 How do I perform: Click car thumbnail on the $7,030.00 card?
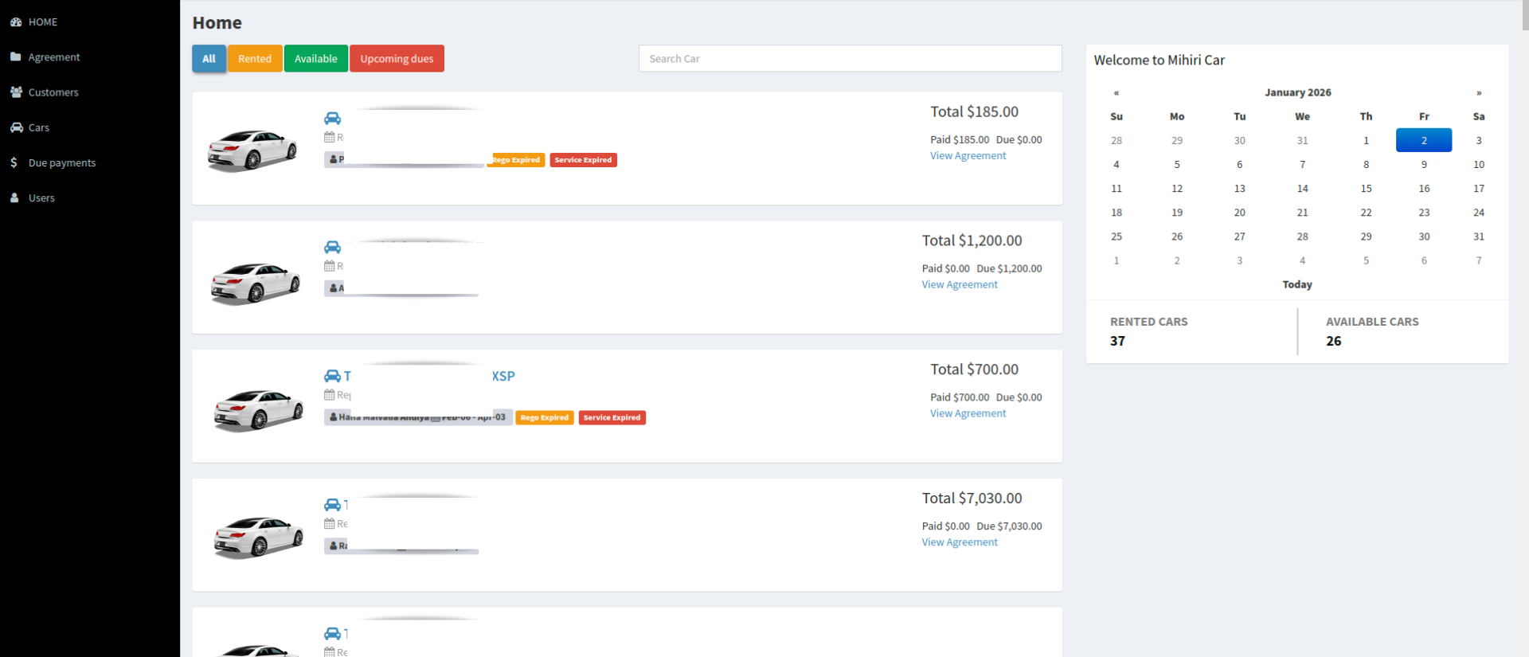point(258,537)
